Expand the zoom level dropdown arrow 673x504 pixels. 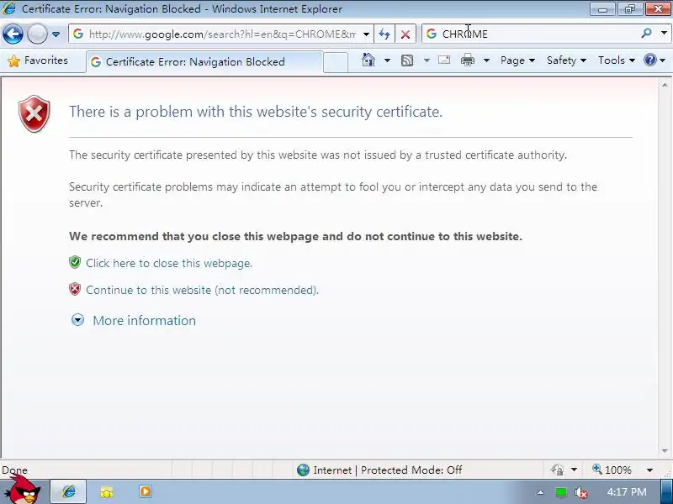tap(649, 470)
